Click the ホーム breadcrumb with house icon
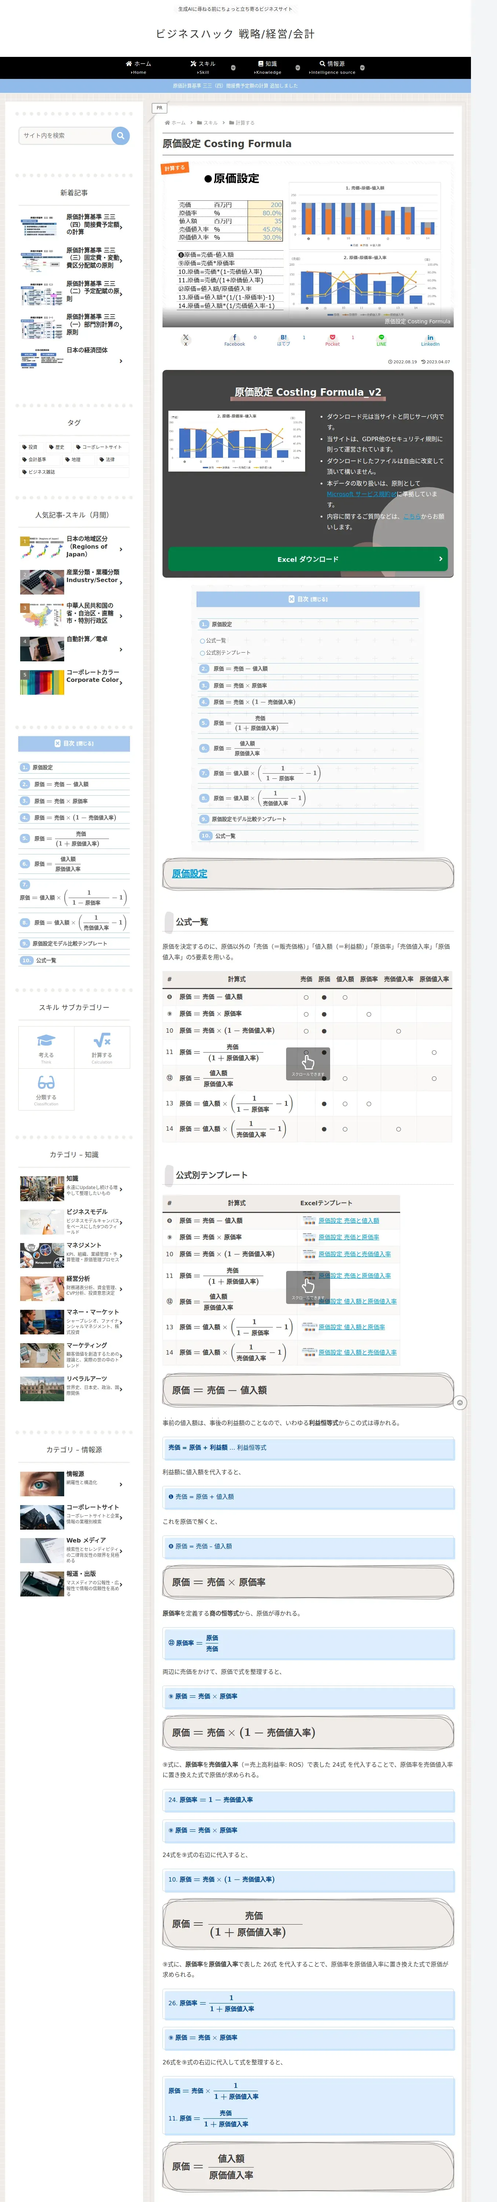This screenshot has height=2202, width=497. pyautogui.click(x=175, y=123)
